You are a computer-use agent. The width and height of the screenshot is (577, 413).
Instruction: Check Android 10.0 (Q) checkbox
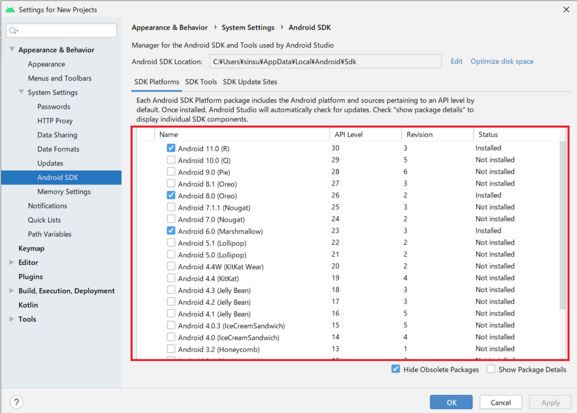coord(171,160)
